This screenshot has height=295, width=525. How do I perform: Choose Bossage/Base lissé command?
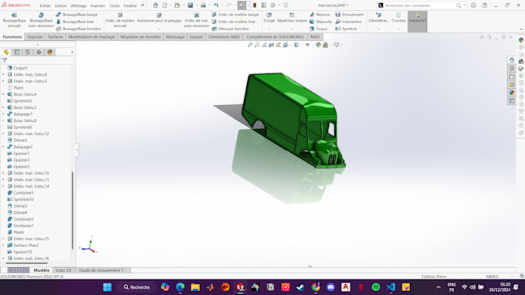click(x=75, y=22)
